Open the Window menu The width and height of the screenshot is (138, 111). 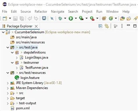(112, 11)
